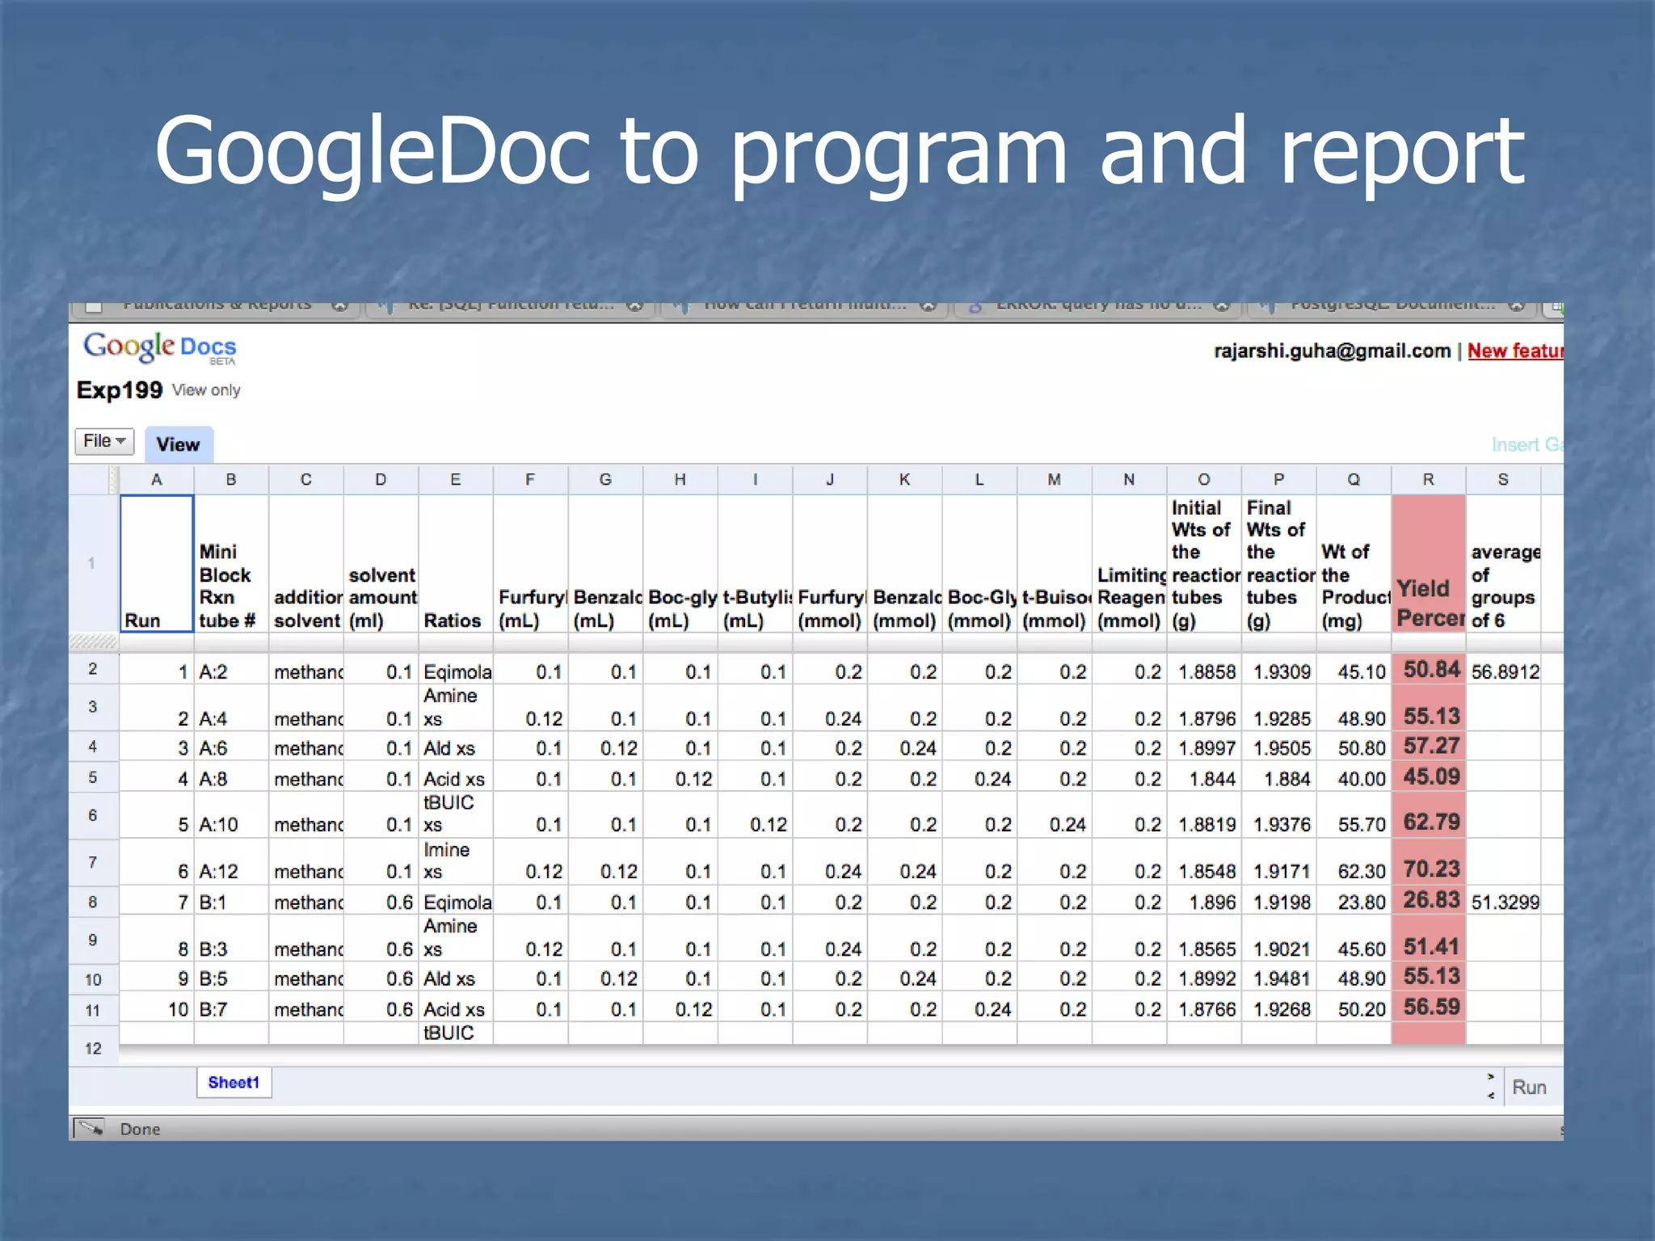Switch to the Sheet1 sheet tab
The width and height of the screenshot is (1655, 1241).
[234, 1083]
